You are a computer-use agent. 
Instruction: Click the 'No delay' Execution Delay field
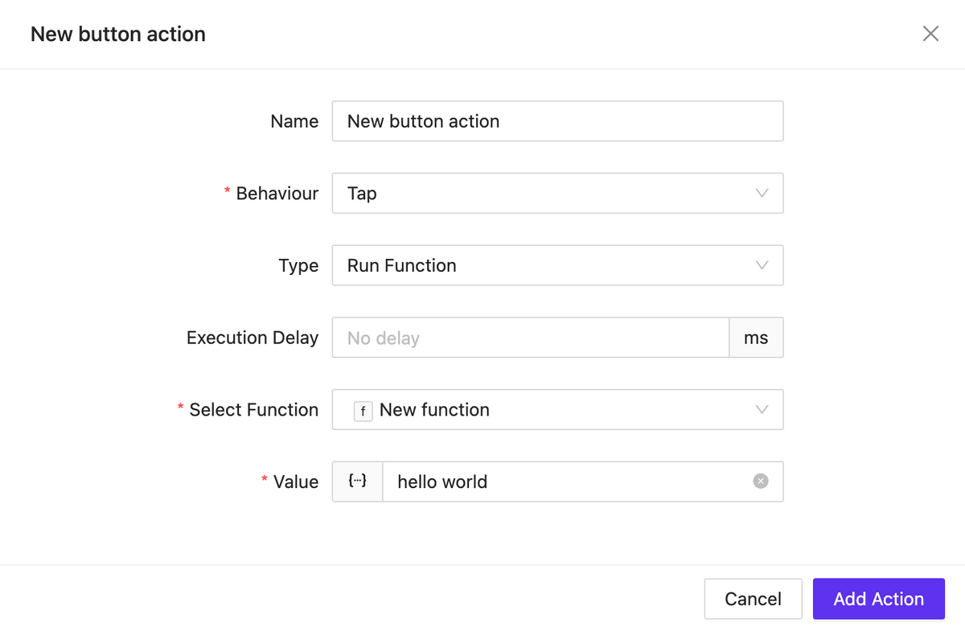[x=530, y=338]
